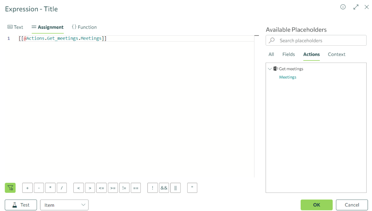Viewport: 372px width, 211px height.
Task: Insert the greater-than-or-equal operator
Action: coord(113,188)
